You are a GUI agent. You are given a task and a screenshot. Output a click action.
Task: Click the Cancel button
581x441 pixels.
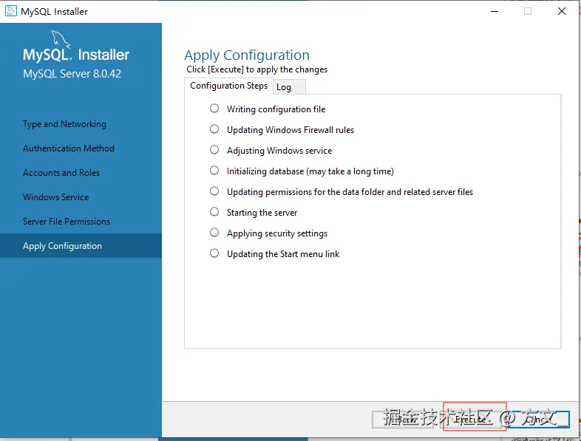538,419
